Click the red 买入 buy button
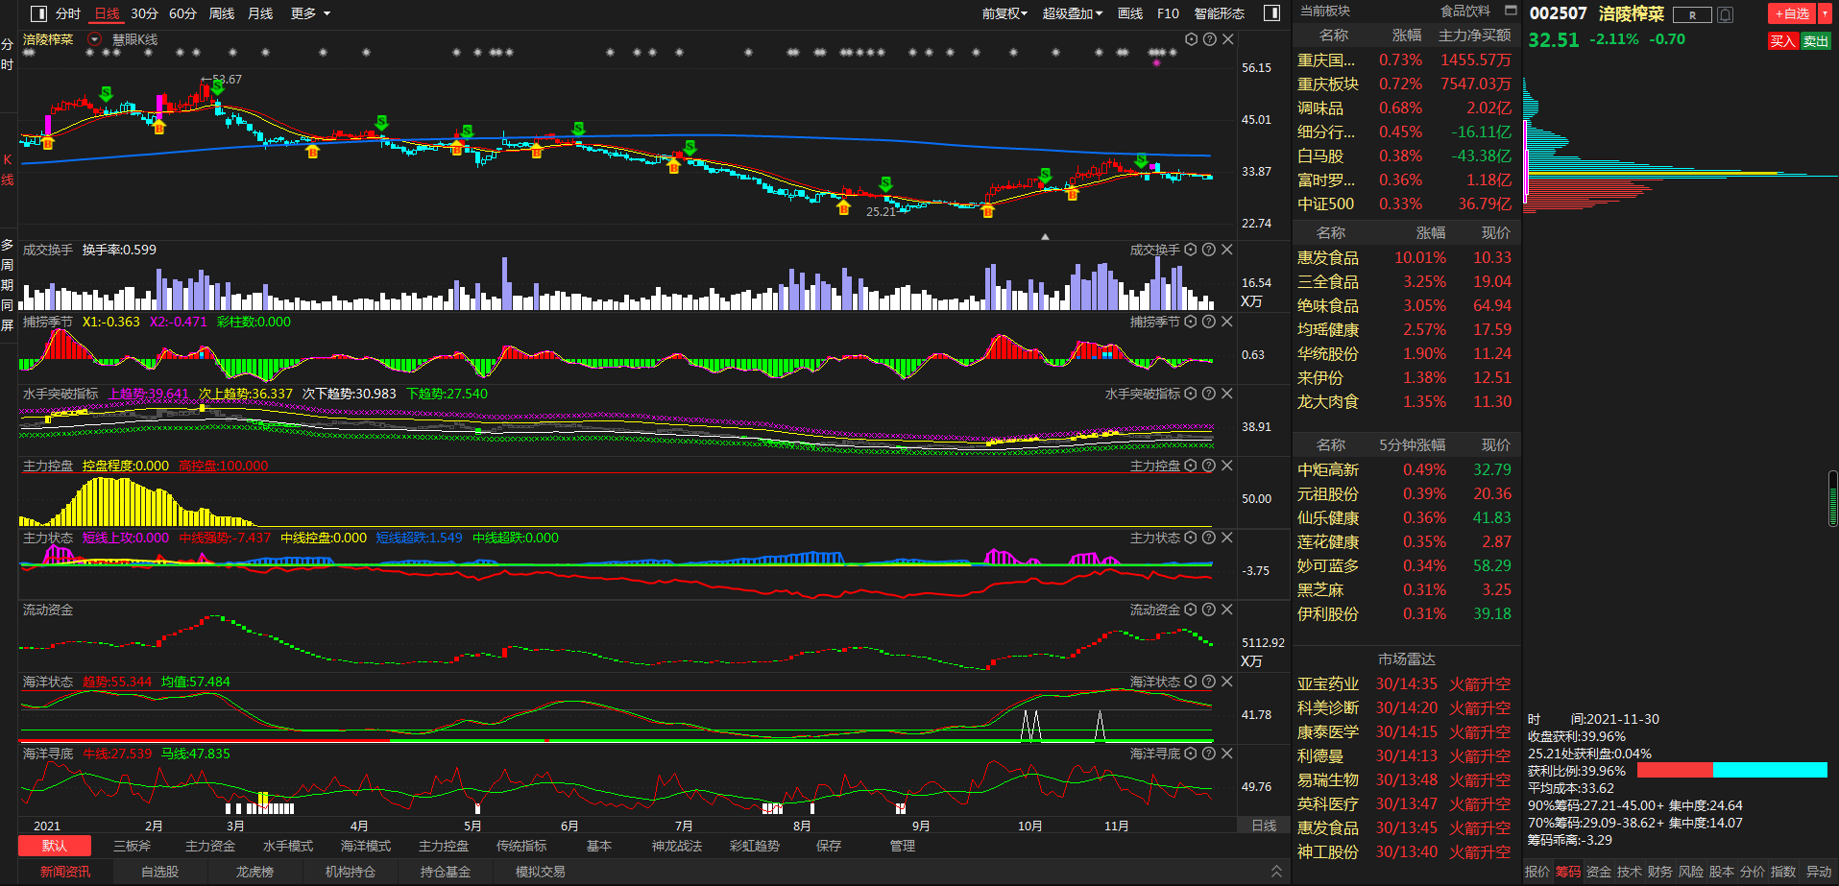The width and height of the screenshot is (1839, 886). (x=1782, y=41)
